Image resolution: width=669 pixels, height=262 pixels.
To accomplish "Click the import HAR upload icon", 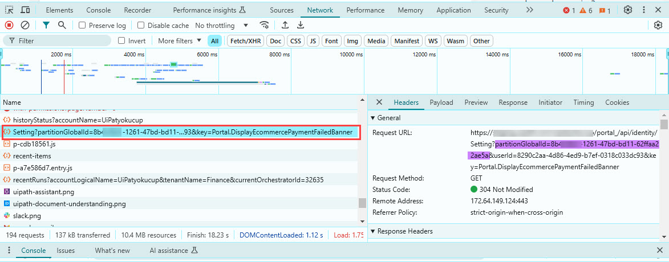I will point(285,25).
